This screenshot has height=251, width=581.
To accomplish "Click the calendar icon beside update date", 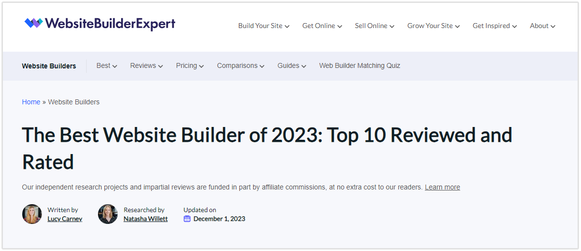I will pos(187,219).
